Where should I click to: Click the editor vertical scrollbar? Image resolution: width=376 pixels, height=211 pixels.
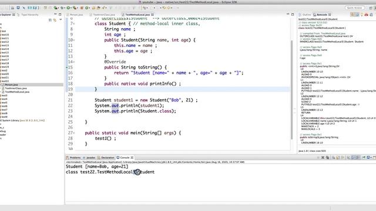(x=291, y=90)
